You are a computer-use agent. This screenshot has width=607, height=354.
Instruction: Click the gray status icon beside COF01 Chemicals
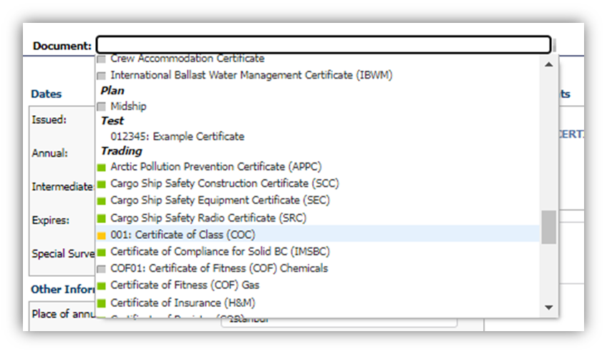(101, 269)
